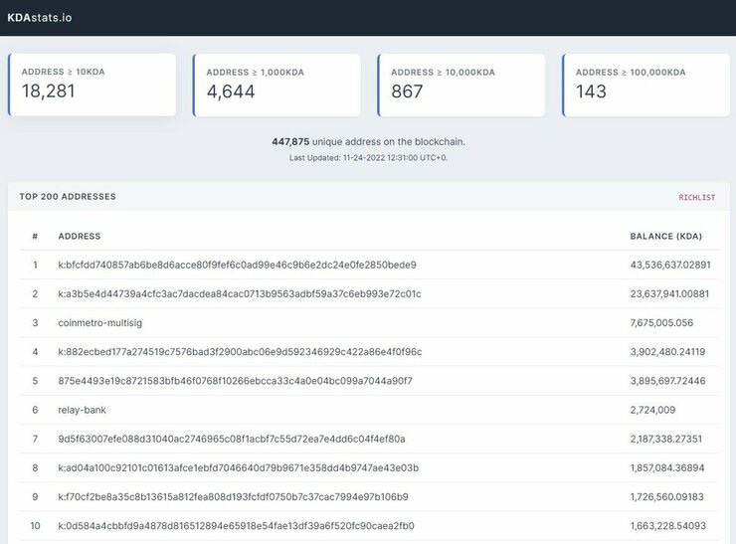Select the Address ≥ 100,000KDA card

[645, 85]
